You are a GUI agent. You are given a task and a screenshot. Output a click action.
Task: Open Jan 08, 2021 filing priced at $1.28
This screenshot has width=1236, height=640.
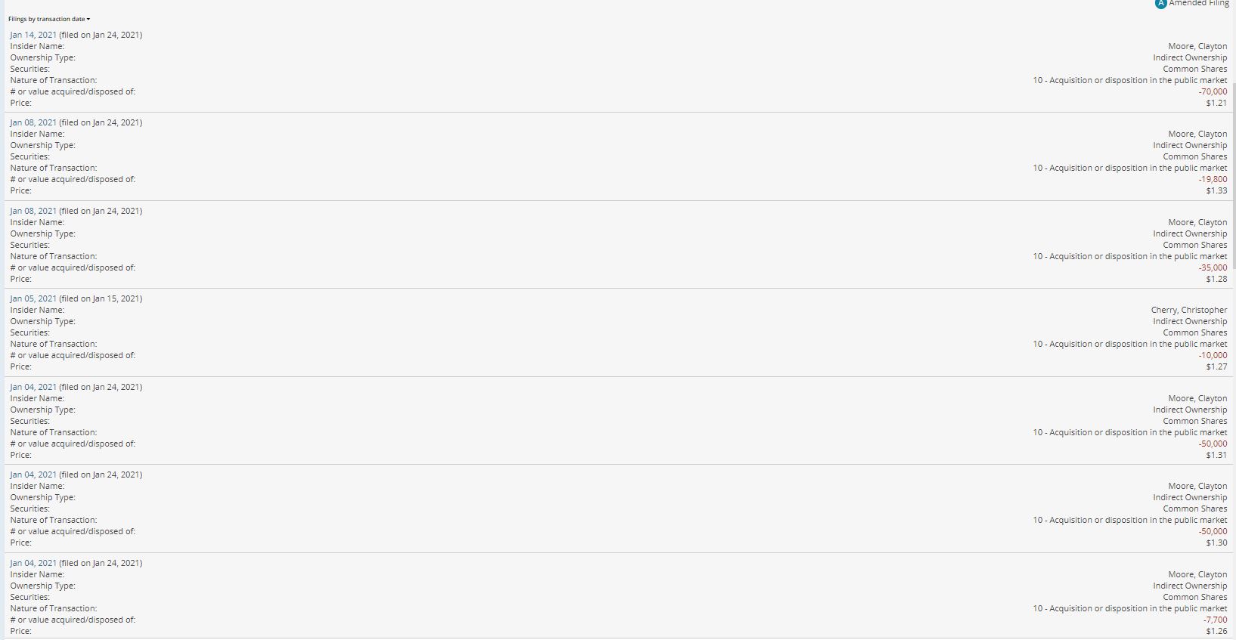[x=33, y=211]
